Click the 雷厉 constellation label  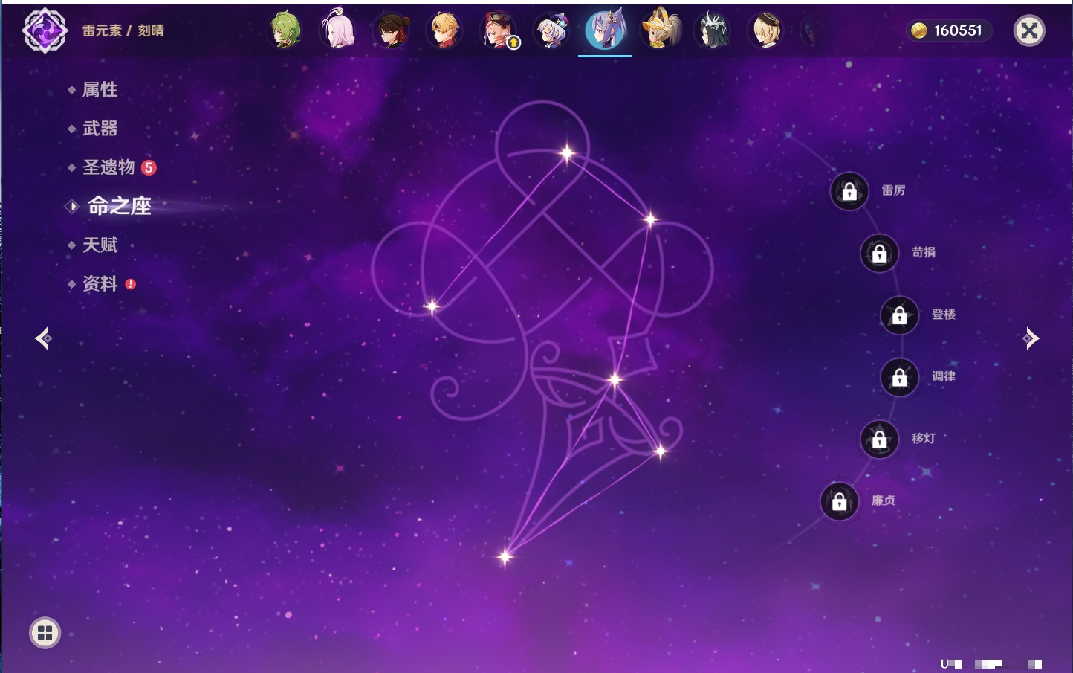tap(893, 190)
